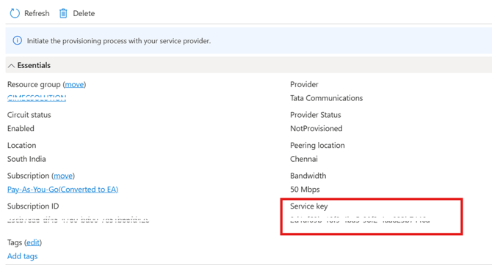492x265 pixels.
Task: Click the info icon in the blue banner
Action: 18,41
